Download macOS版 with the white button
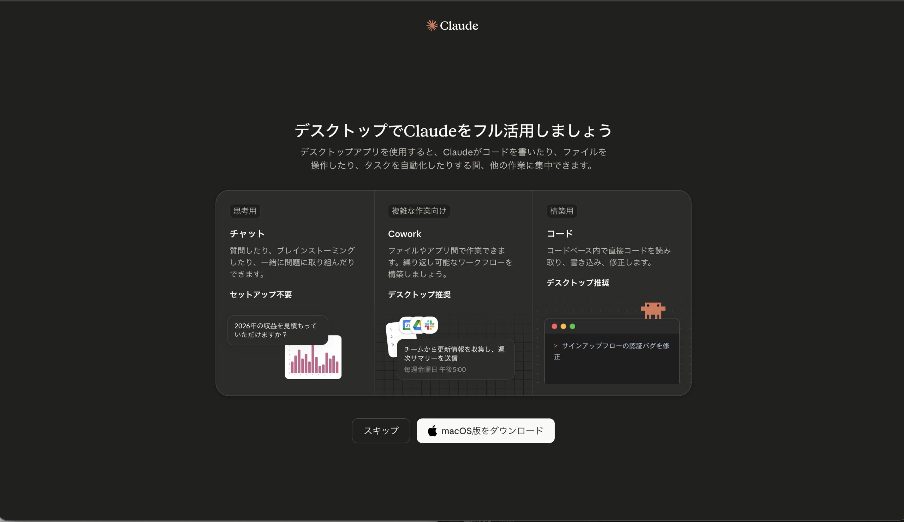The height and width of the screenshot is (522, 904). tap(485, 431)
